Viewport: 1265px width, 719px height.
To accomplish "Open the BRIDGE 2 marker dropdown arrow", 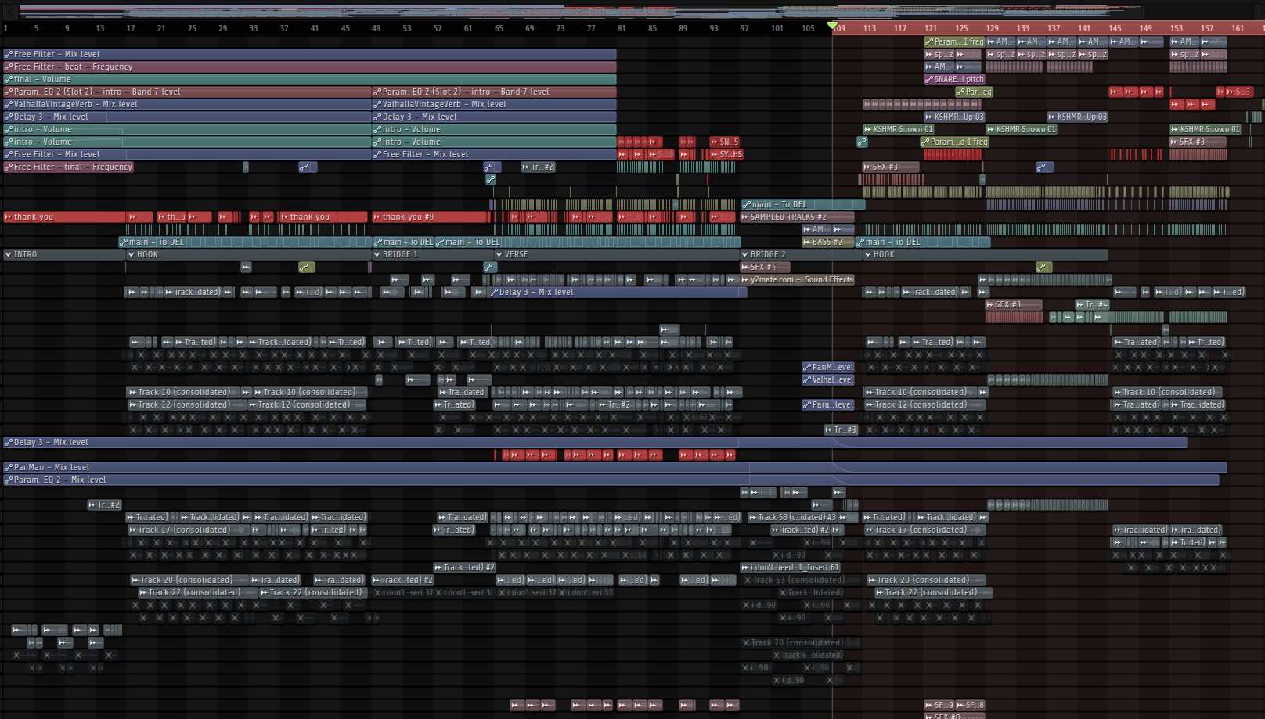I will coord(744,254).
